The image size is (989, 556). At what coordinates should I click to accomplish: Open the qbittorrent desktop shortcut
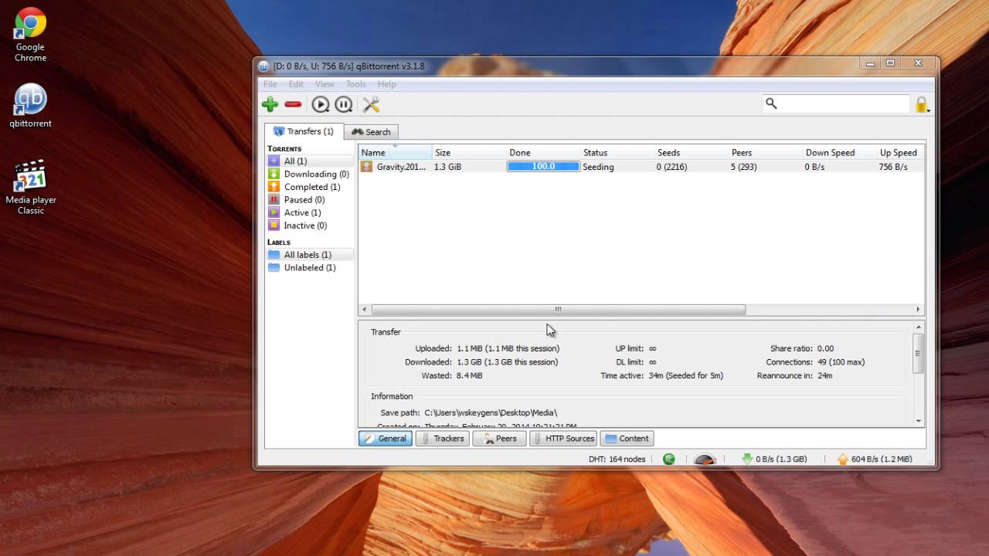[30, 106]
